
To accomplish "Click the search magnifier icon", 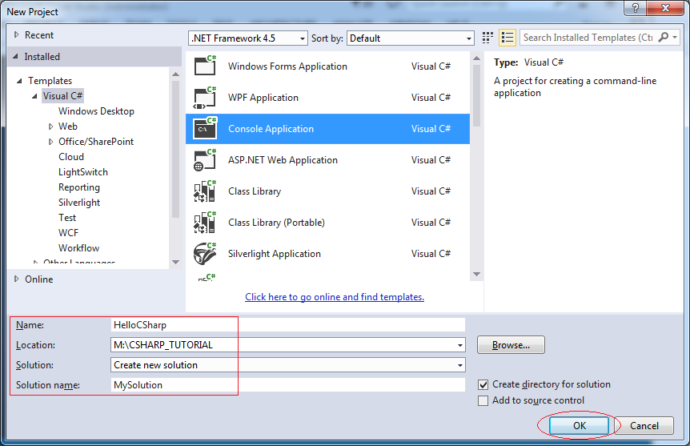I will coord(663,38).
